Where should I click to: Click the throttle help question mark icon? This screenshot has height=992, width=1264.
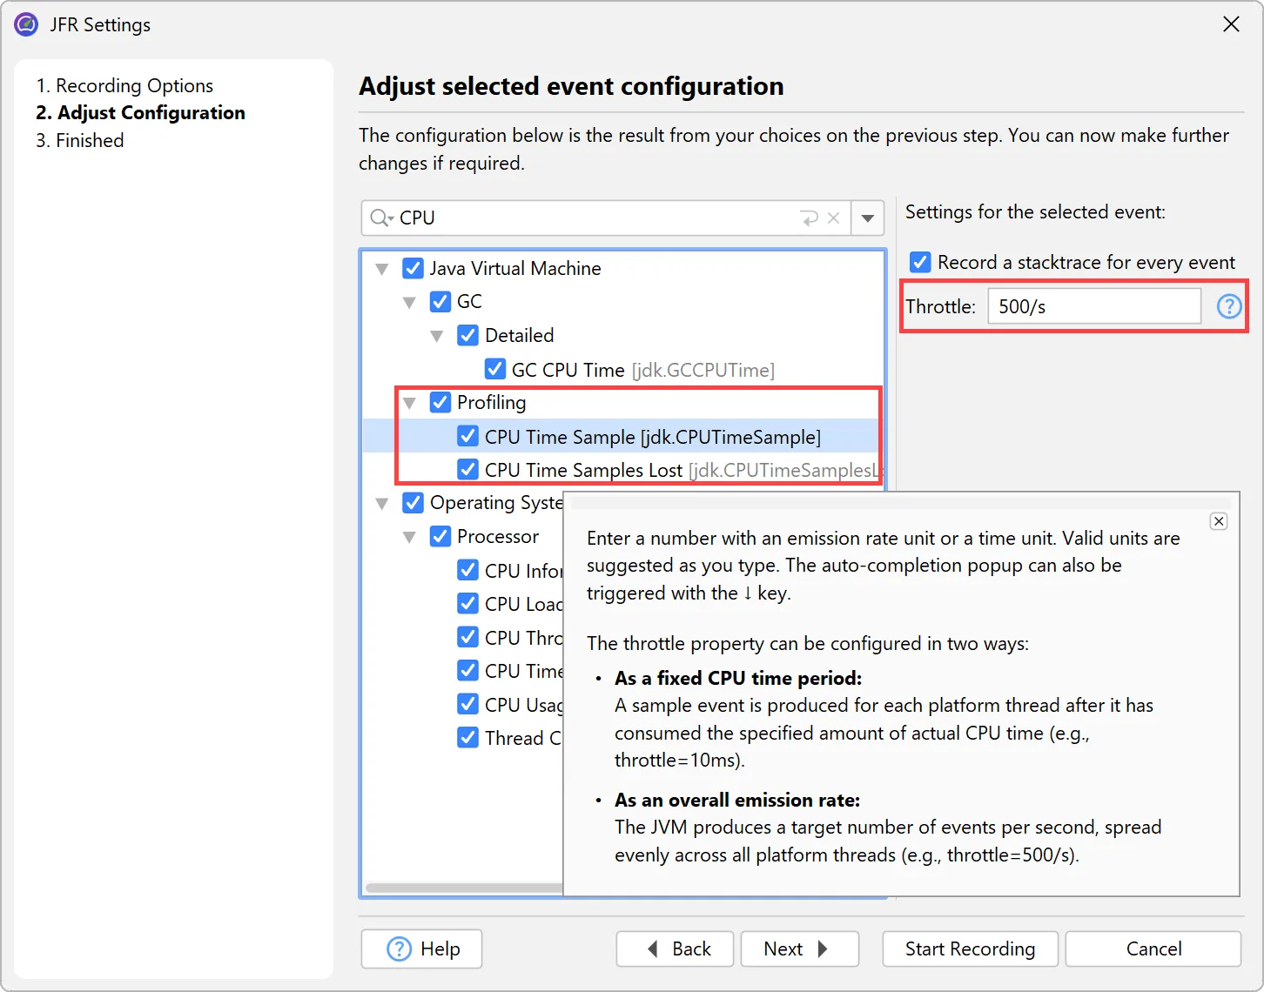coord(1228,306)
